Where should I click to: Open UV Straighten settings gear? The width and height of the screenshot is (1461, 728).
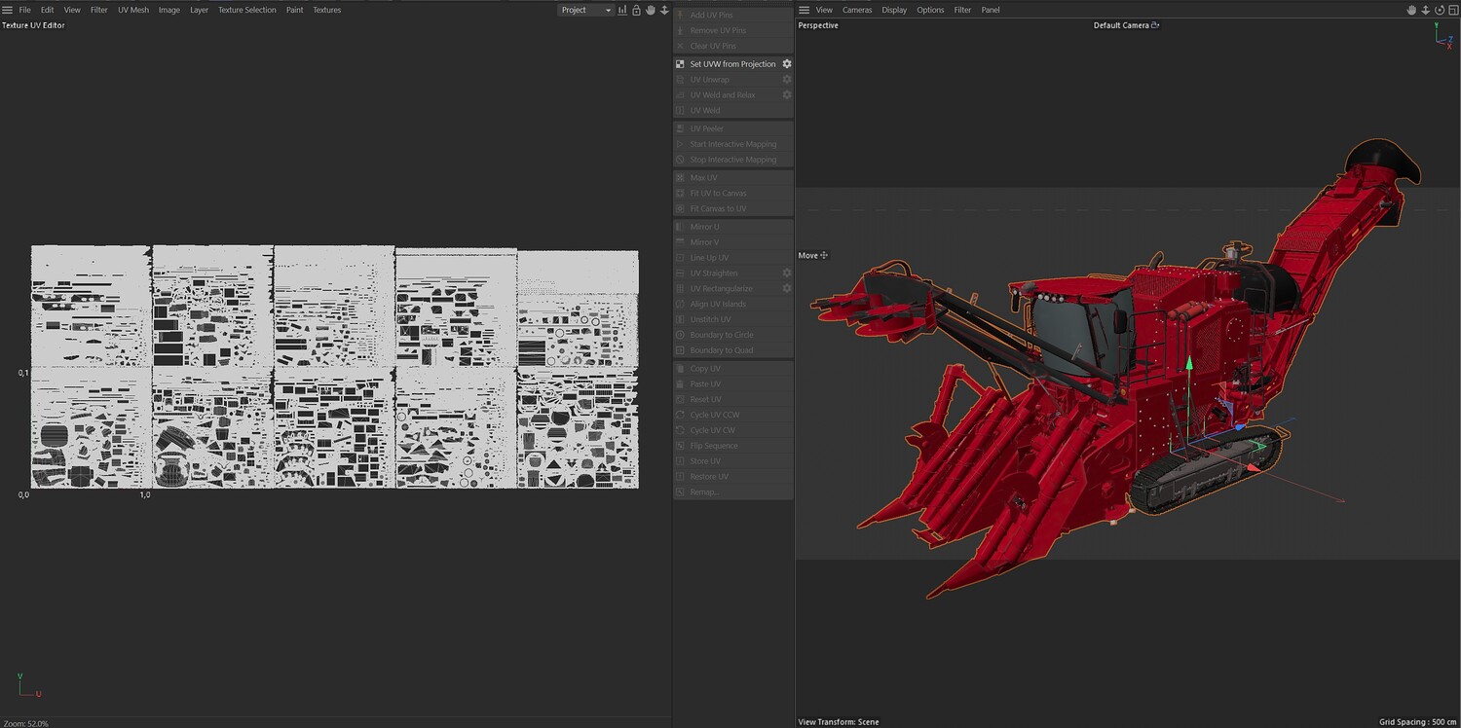tap(787, 273)
